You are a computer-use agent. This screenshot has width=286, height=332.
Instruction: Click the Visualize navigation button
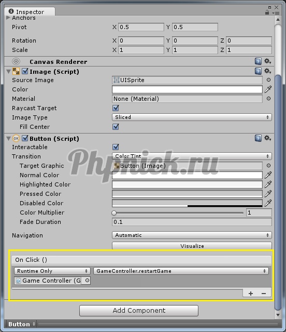[192, 246]
